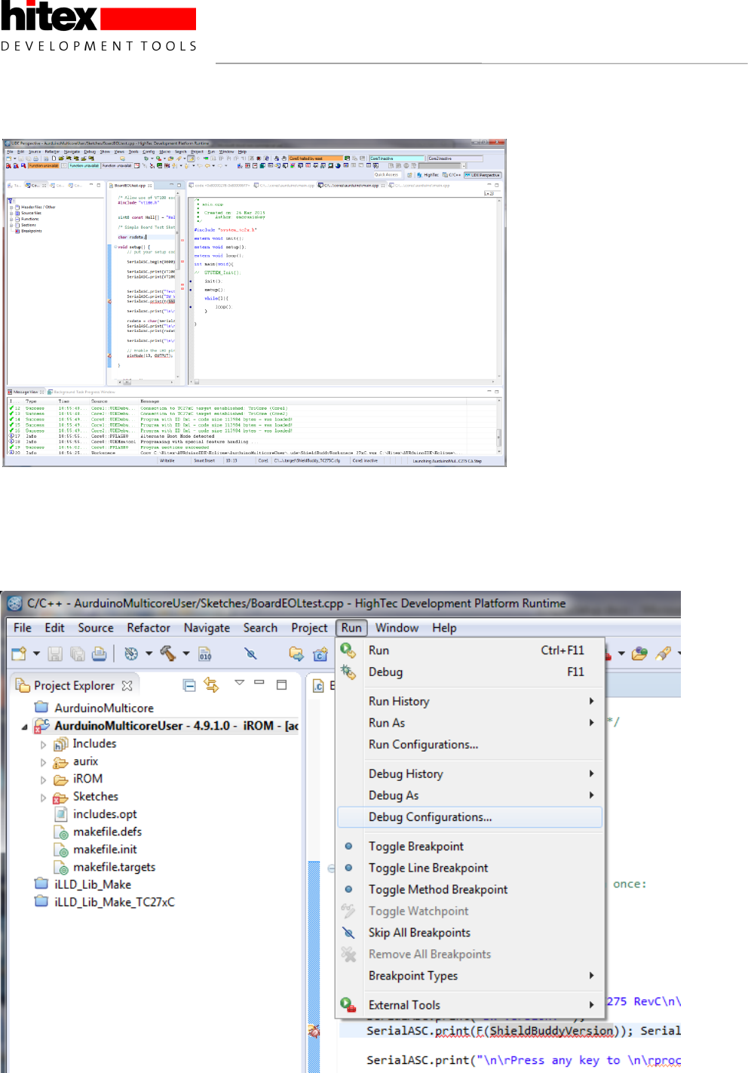Maximize the Project Explorer panel
Screen dimensions: 748x1073
281,684
